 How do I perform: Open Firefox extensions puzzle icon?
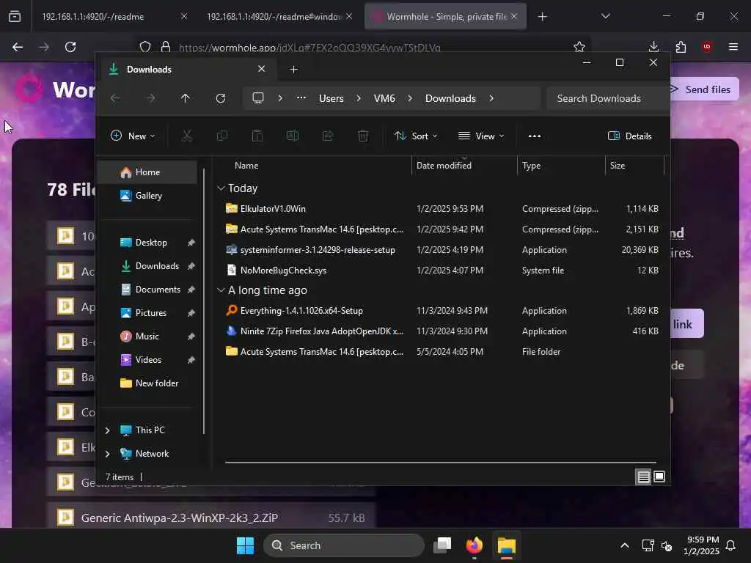click(681, 47)
